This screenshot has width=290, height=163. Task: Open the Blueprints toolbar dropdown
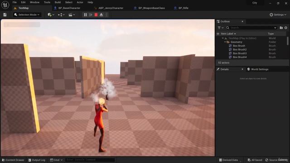pos(61,15)
